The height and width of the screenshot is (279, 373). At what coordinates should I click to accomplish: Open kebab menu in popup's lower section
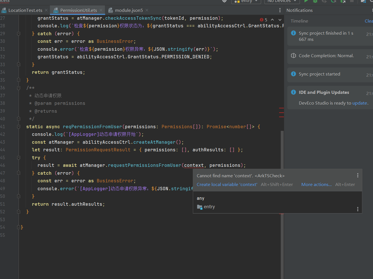[358, 209]
